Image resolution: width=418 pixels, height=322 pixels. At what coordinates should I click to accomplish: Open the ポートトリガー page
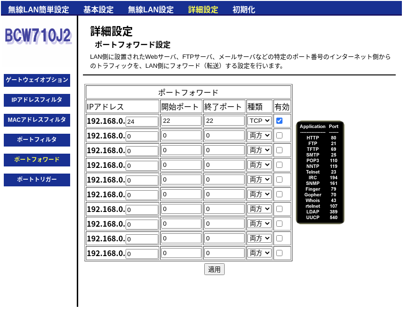(36, 180)
